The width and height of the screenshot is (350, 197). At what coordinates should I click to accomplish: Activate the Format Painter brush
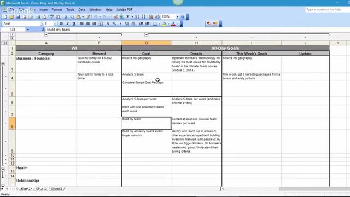(x=88, y=17)
